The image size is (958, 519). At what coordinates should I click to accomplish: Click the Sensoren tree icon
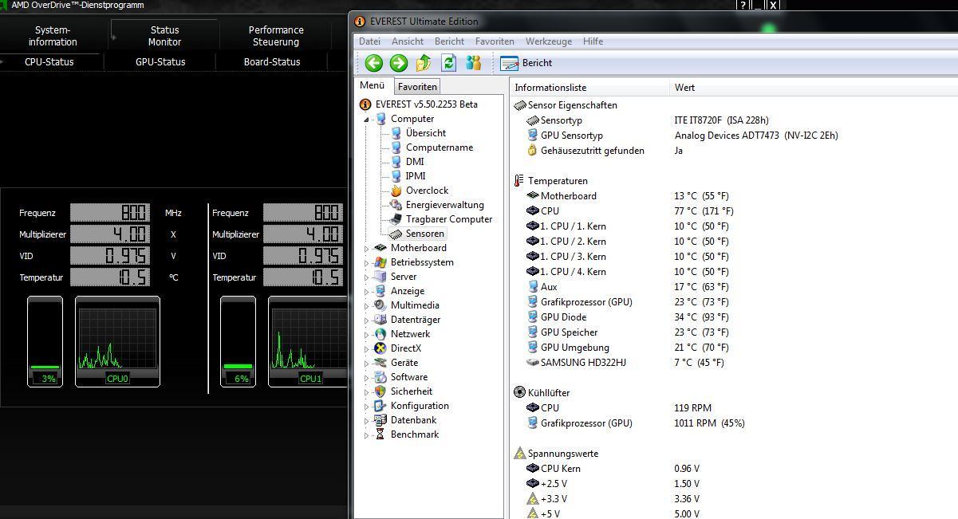(396, 234)
